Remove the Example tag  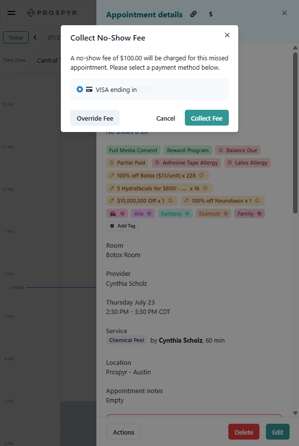(x=226, y=214)
